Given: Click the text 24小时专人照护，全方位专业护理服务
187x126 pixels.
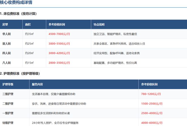Looking at the screenshot, I should click(55, 123).
